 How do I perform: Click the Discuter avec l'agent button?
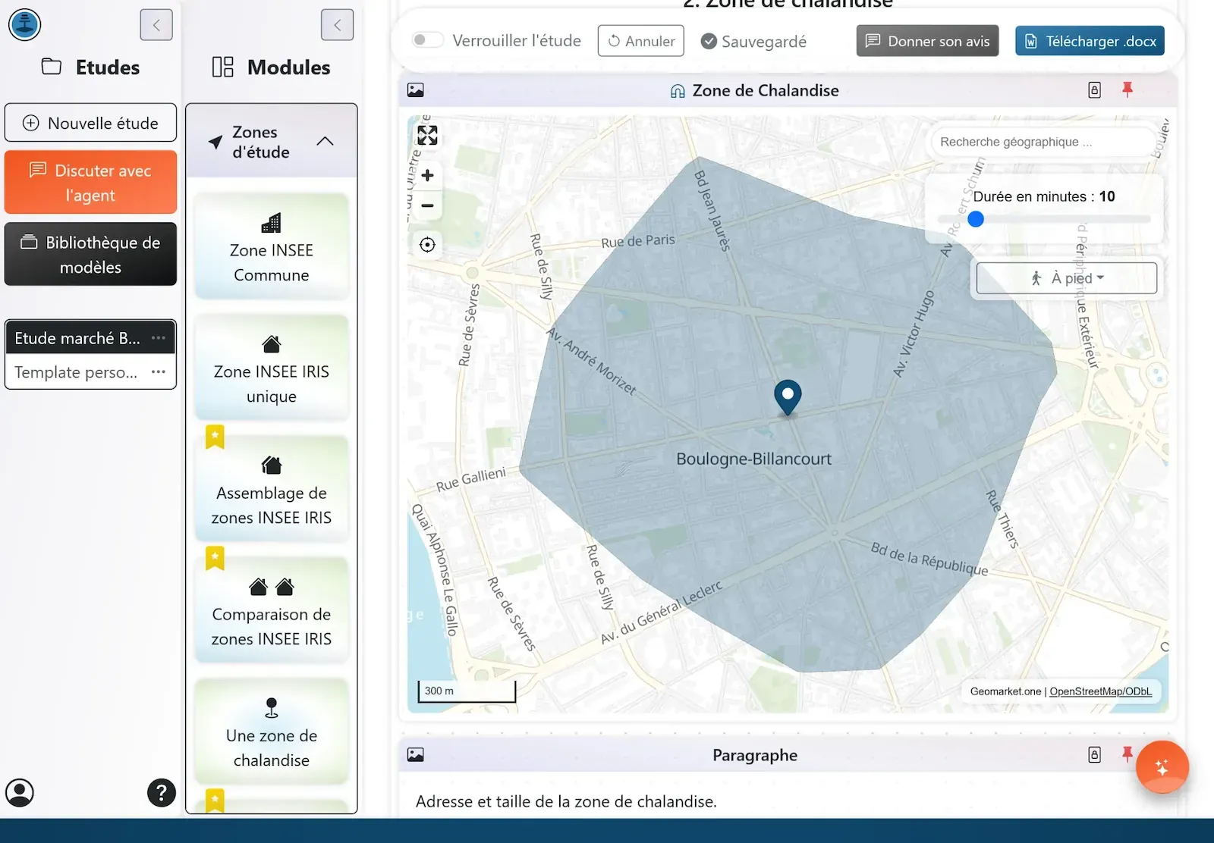point(90,183)
